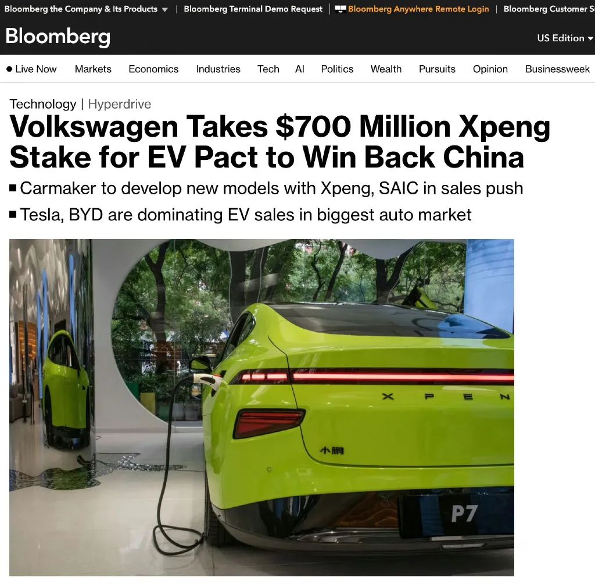Select Pursuits in navigation bar
The width and height of the screenshot is (595, 584).
tap(437, 69)
